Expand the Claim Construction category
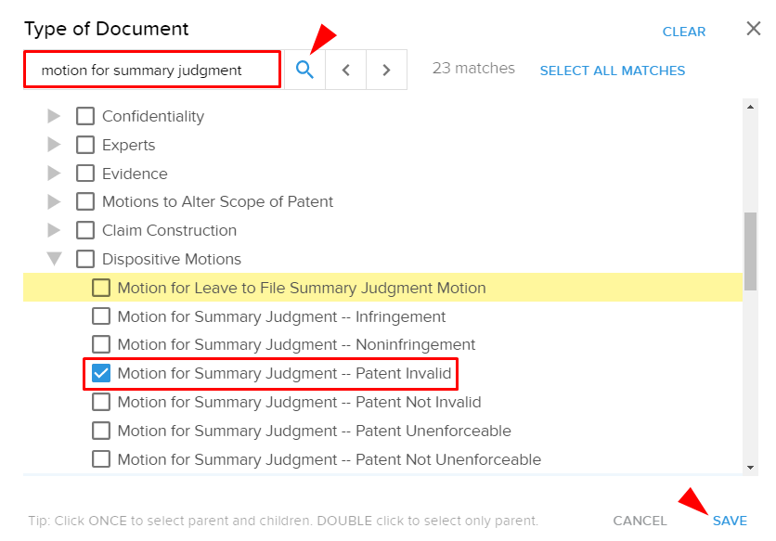 click(x=54, y=231)
